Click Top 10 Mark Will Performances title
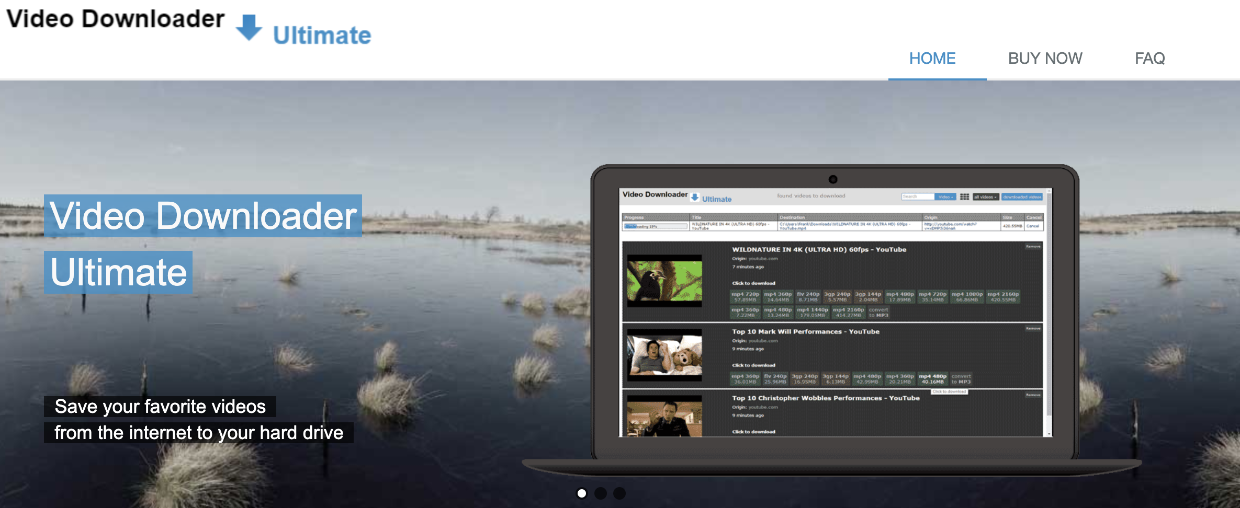 pos(806,331)
